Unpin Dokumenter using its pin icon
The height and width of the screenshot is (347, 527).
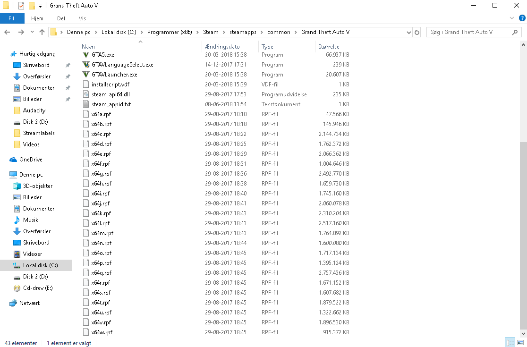click(x=68, y=88)
